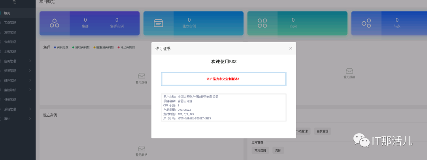Viewport: 427px width, 160px height.
Task: Toggle the 实例总数 legend item
Action: (61, 47)
